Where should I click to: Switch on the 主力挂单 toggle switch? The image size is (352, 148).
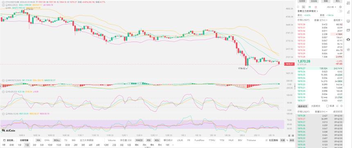340,11
